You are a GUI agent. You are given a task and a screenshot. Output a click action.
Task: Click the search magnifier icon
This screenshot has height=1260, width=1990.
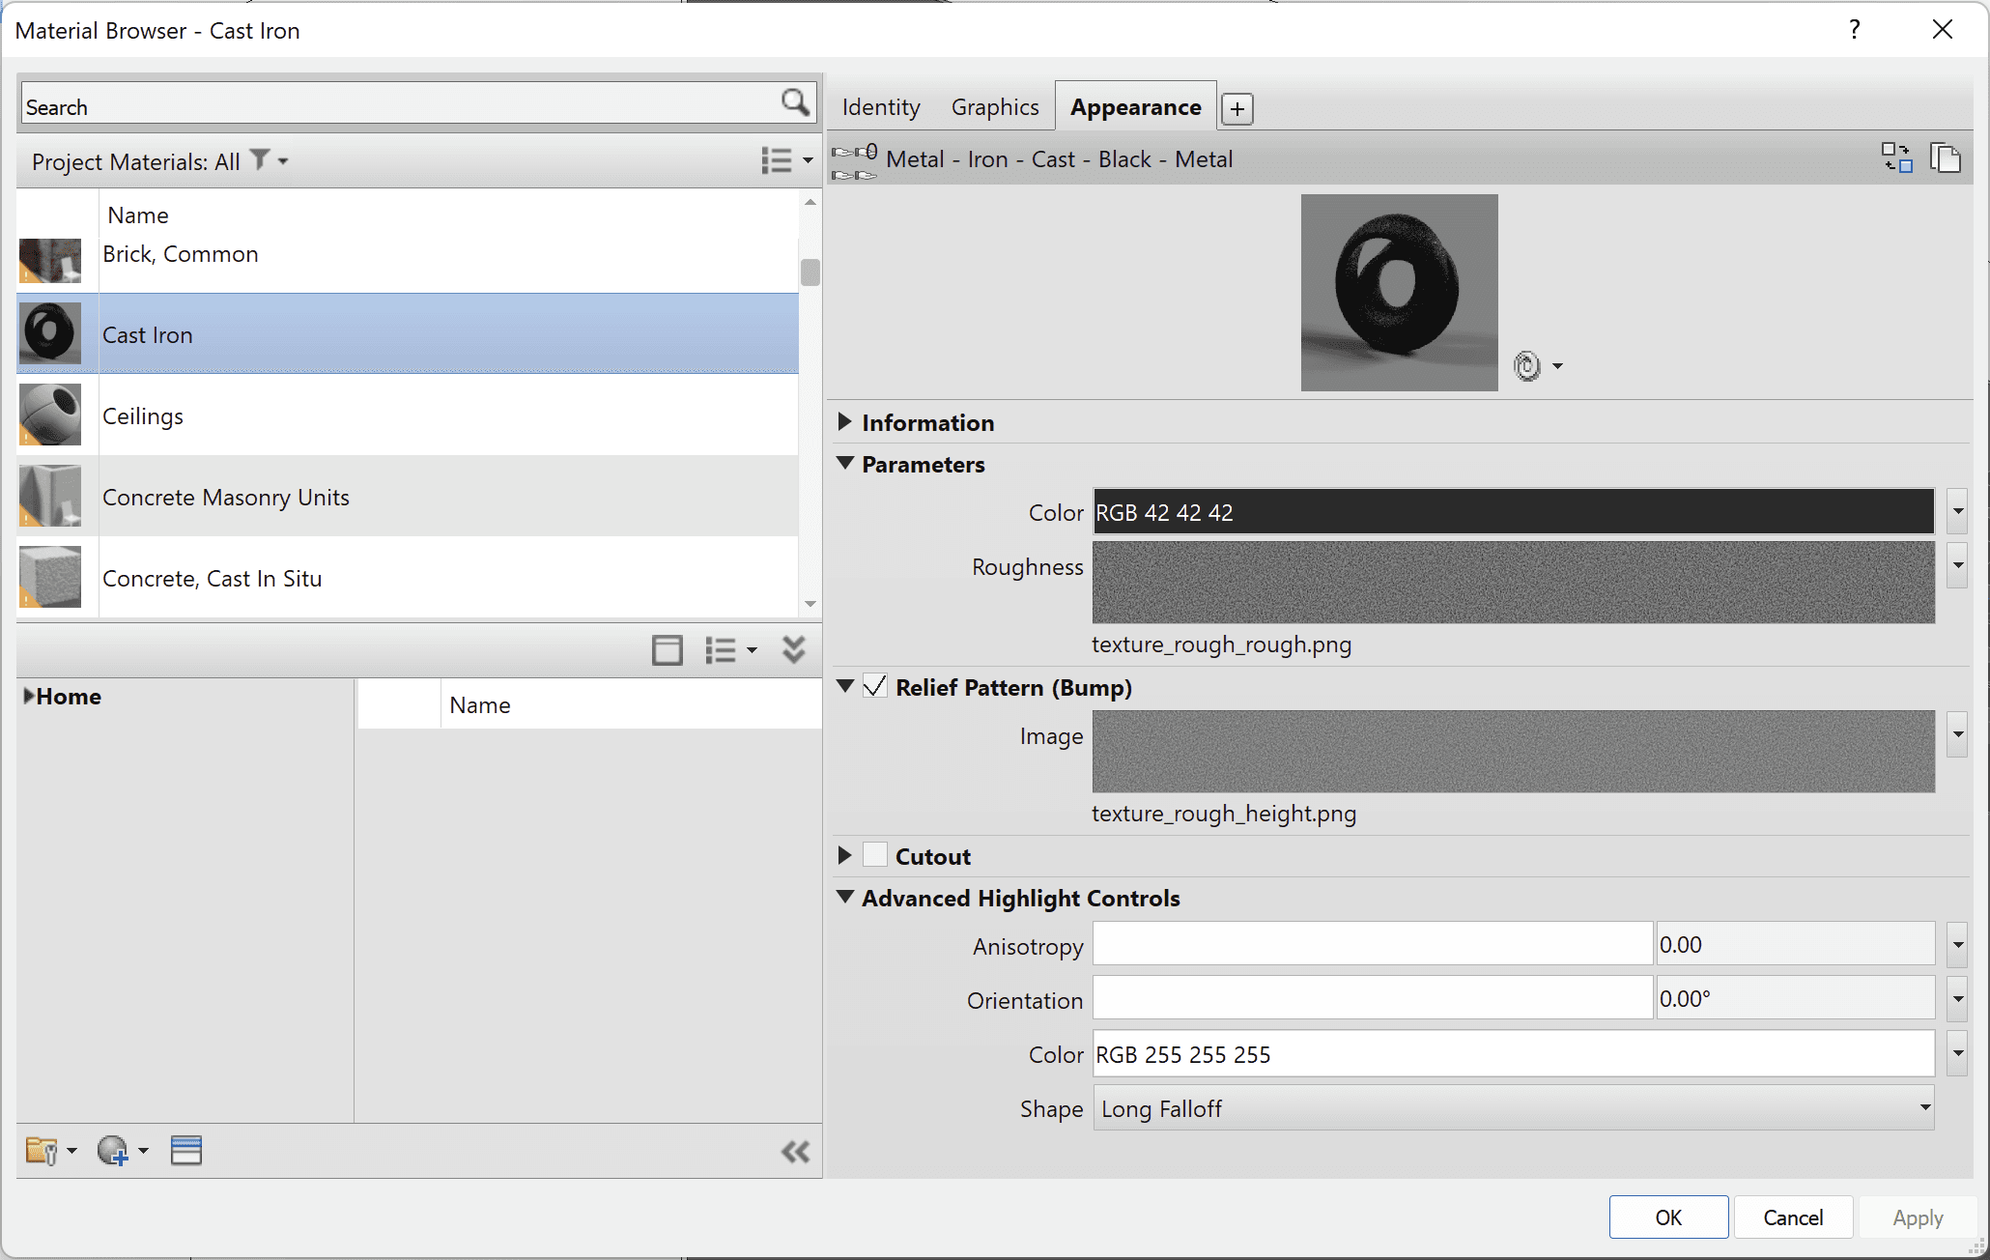coord(794,102)
